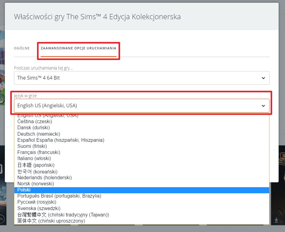Pick Svenska (szwedzki) option
The width and height of the screenshot is (285, 232).
coord(142,208)
